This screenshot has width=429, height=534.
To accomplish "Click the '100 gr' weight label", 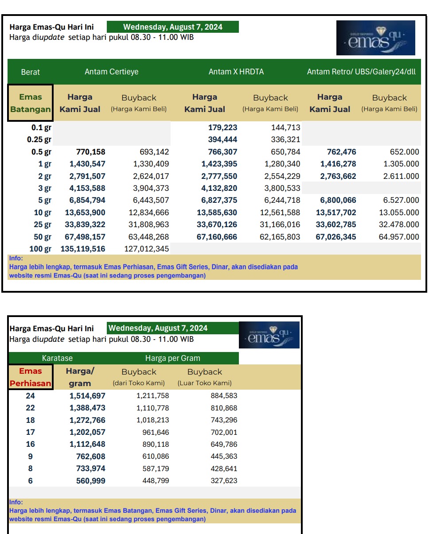I will pyautogui.click(x=40, y=249).
